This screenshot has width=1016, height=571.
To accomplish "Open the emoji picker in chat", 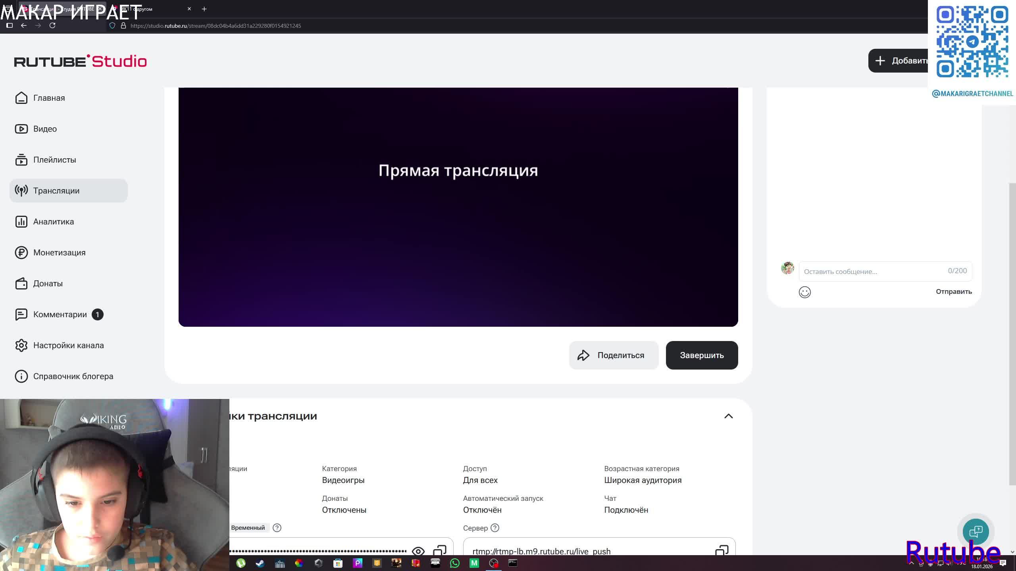I will pos(804,292).
